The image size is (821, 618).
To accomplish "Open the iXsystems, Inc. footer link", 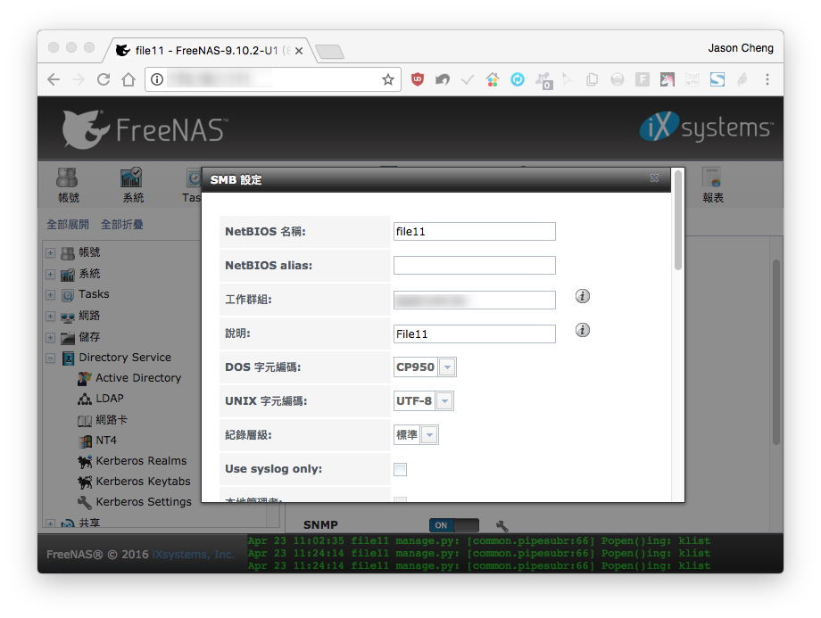I will click(194, 555).
